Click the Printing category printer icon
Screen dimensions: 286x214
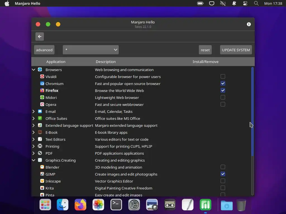pyautogui.click(x=40, y=146)
